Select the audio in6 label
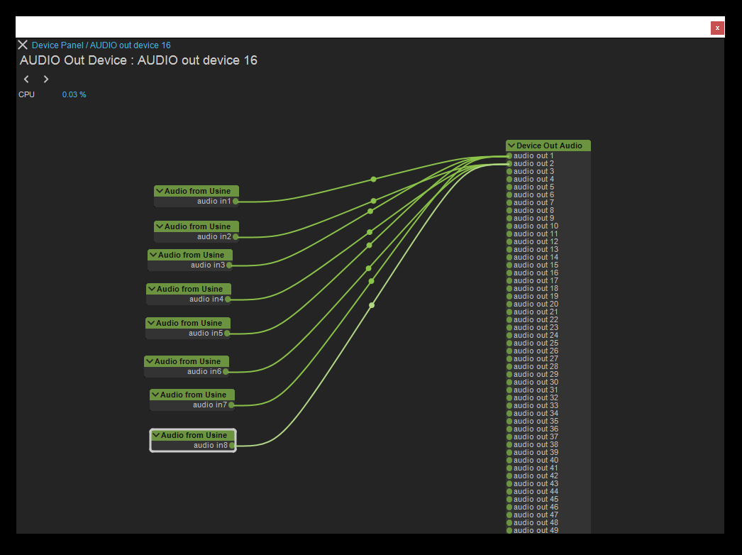Viewport: 742px width, 555px height. [204, 371]
